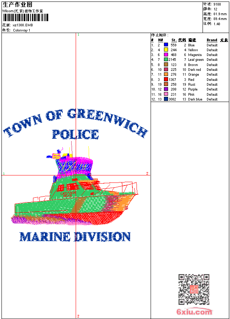
Task: Click the 'Orange' description text
Action: point(194,75)
